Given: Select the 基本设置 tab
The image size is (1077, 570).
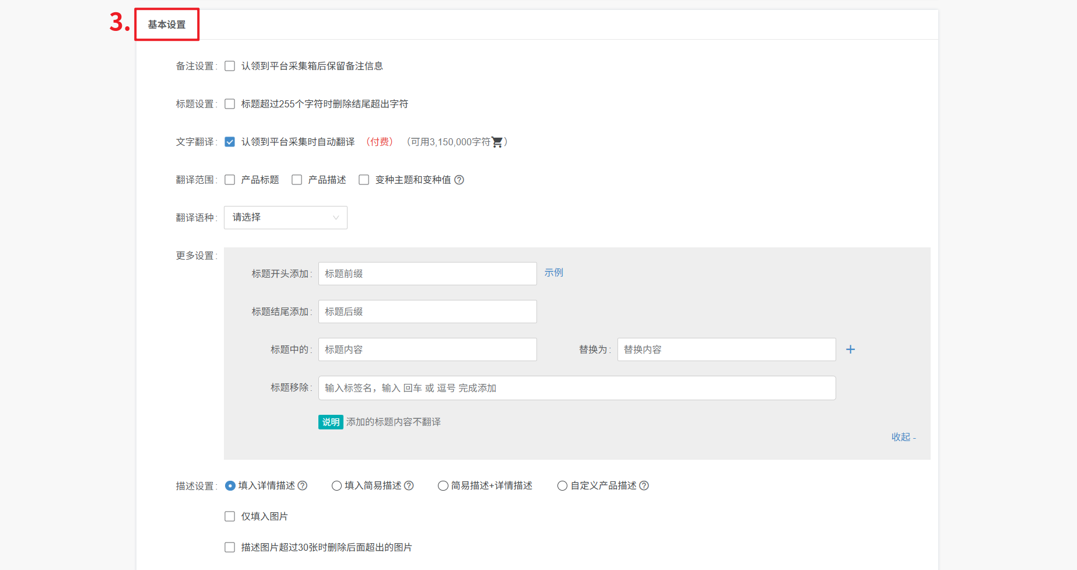Looking at the screenshot, I should click(167, 25).
